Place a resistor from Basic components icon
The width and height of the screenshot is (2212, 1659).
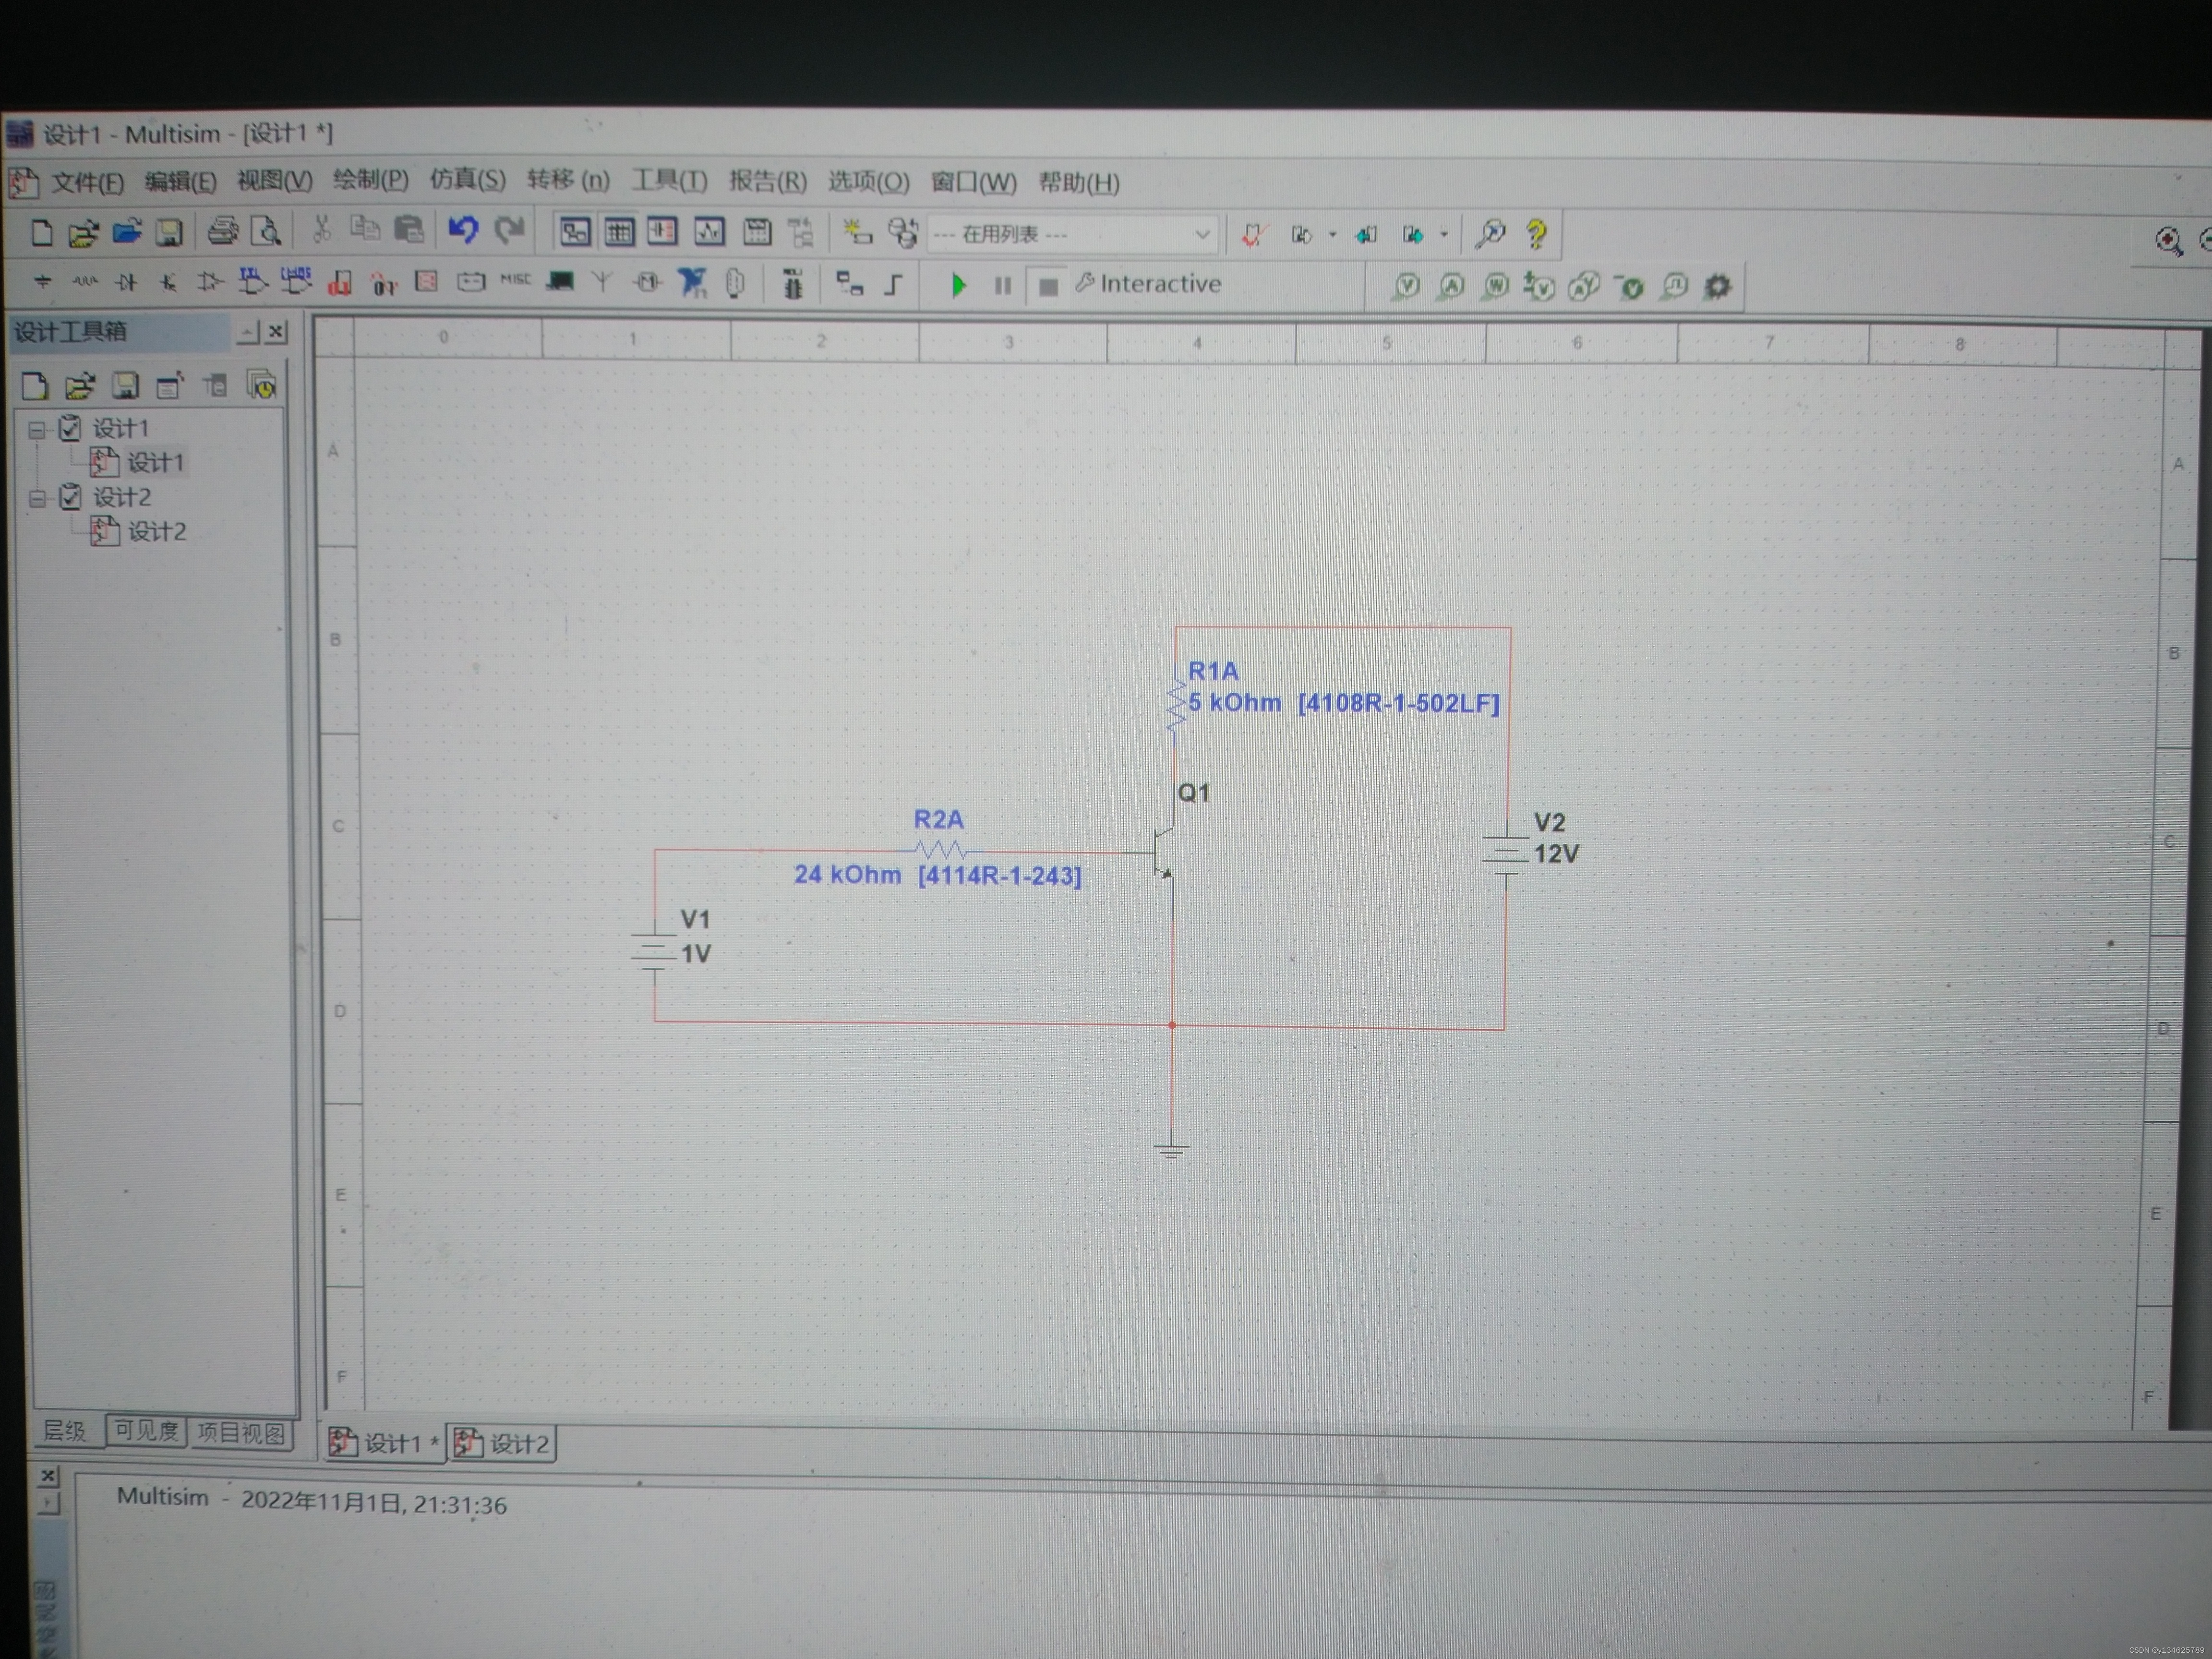85,282
